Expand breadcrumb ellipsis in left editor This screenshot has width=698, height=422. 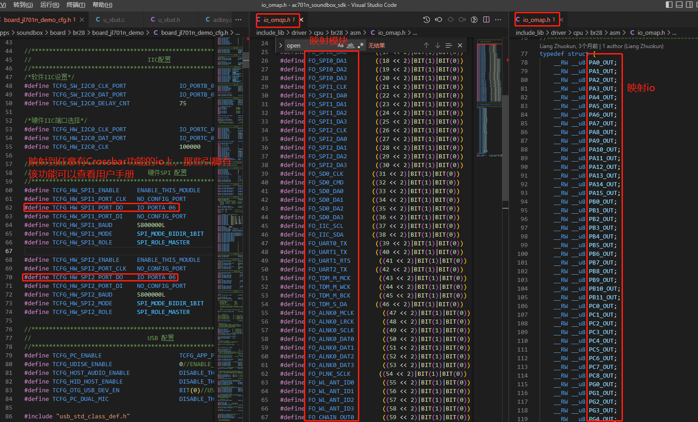238,32
